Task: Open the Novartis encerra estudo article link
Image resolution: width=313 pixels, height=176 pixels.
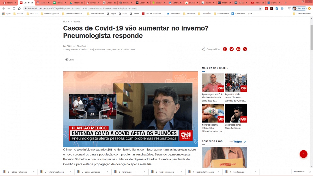Action: (x=213, y=128)
